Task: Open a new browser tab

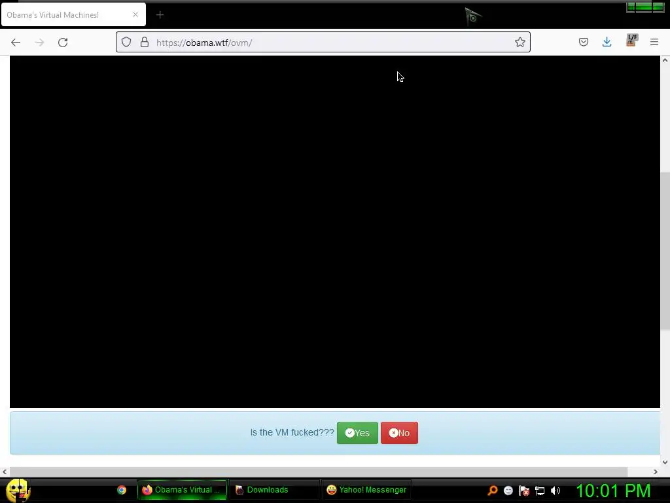Action: click(160, 15)
